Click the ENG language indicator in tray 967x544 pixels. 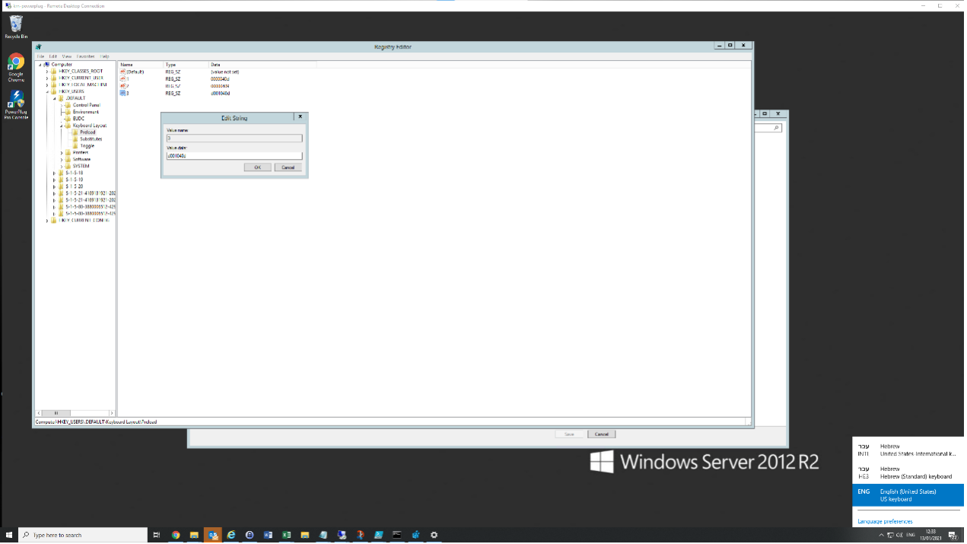coord(910,535)
